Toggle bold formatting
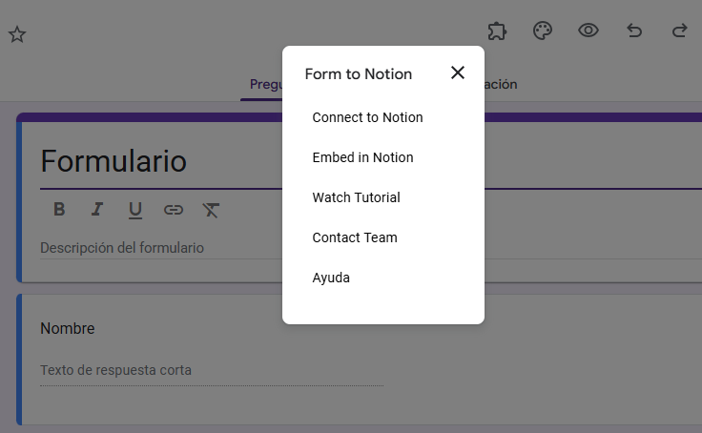702x433 pixels. point(59,210)
